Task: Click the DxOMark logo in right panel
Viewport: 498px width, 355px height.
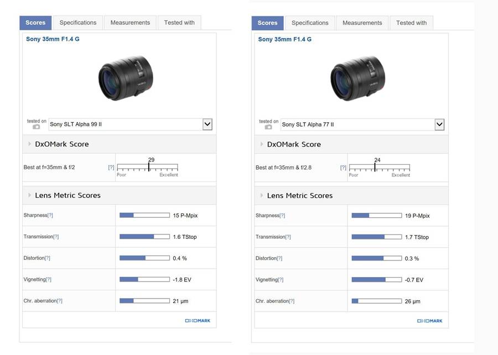Action: tap(430, 321)
